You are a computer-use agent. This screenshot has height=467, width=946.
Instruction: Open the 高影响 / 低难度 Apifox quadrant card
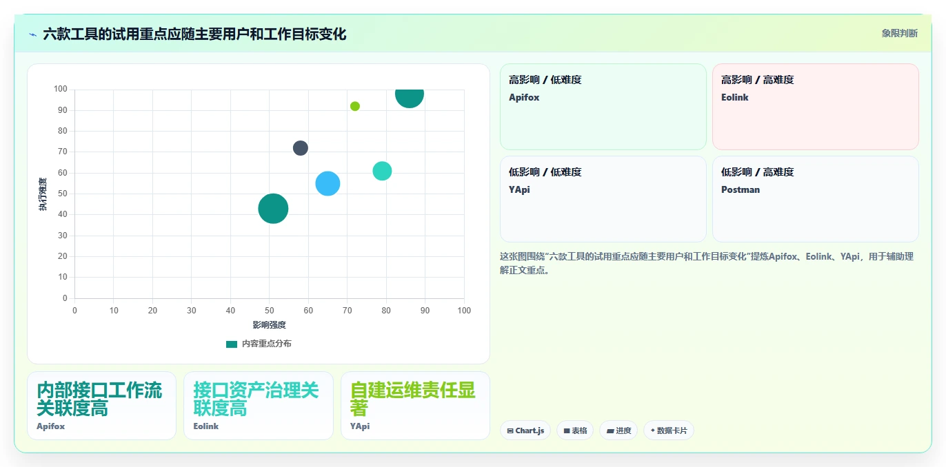point(603,107)
